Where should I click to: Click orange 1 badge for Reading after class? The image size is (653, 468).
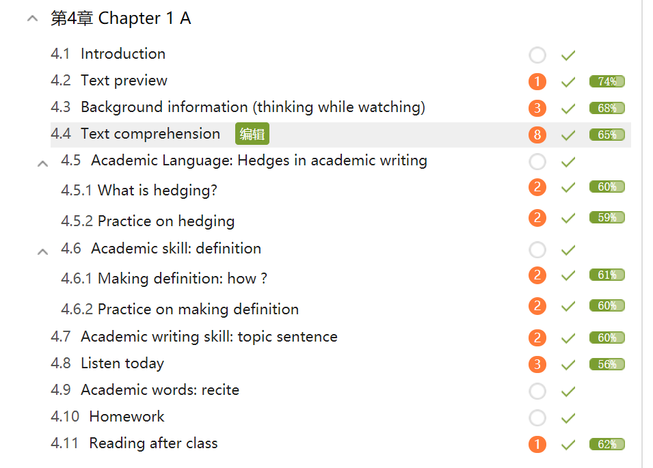537,445
